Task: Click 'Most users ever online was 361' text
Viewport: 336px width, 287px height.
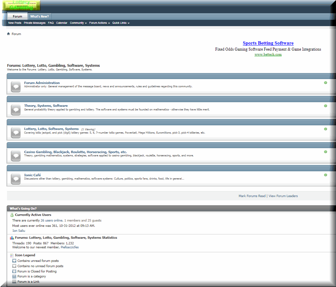Action: pos(34,225)
